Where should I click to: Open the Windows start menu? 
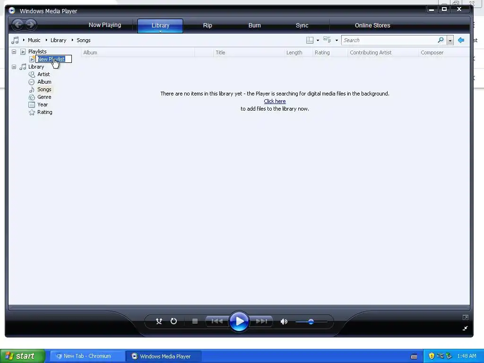tap(23, 356)
